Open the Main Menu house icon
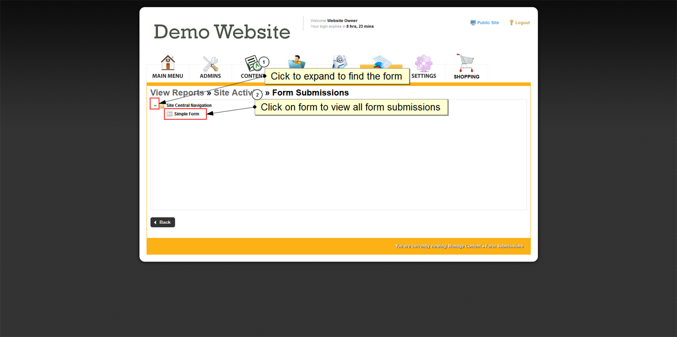 click(168, 63)
